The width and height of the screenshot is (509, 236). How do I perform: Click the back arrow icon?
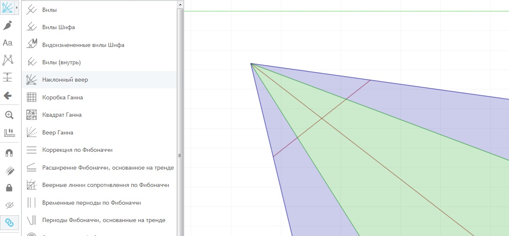click(8, 96)
